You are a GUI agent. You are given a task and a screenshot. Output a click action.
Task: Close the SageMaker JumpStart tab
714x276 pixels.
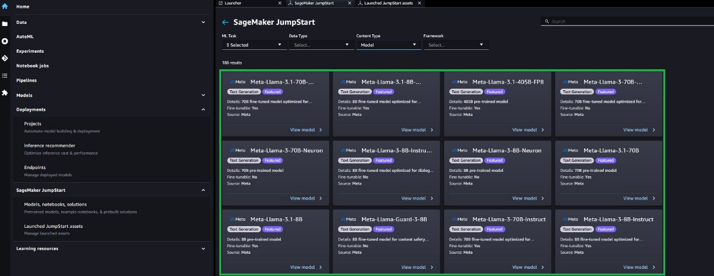(x=349, y=3)
